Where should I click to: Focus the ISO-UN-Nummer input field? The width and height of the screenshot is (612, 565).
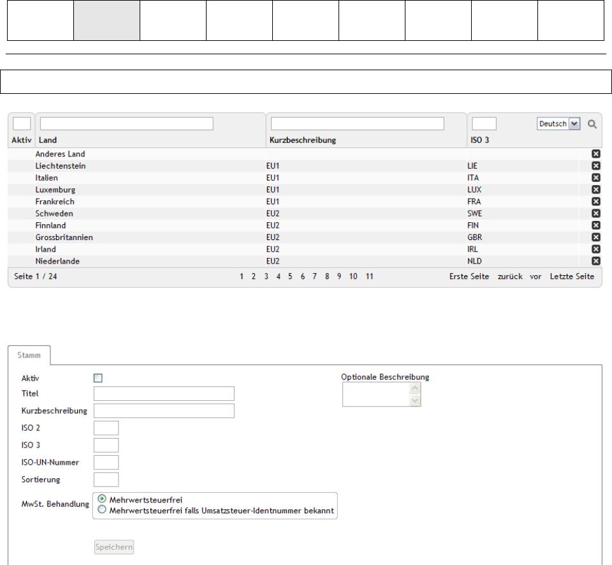pyautogui.click(x=106, y=462)
